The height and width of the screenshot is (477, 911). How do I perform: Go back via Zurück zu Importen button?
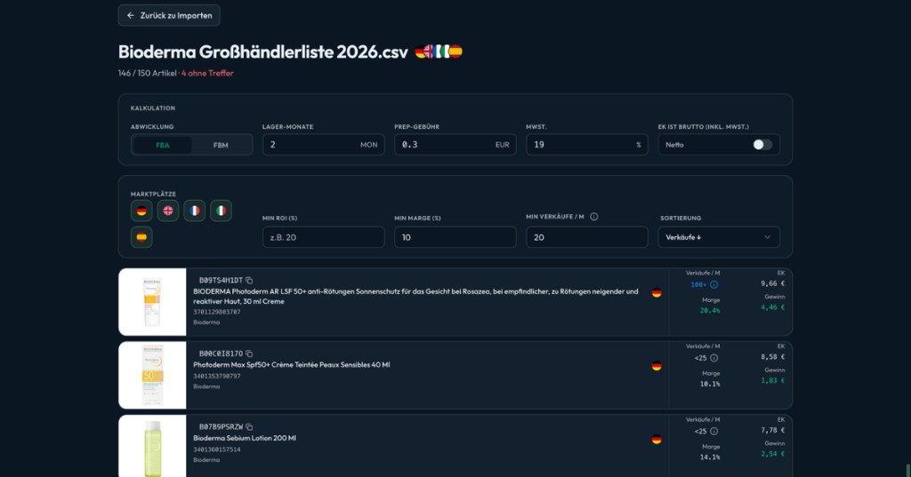[169, 16]
